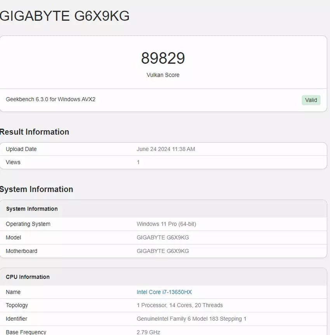The width and height of the screenshot is (330, 335).
Task: Click the Operating System row label
Action: tap(28, 224)
